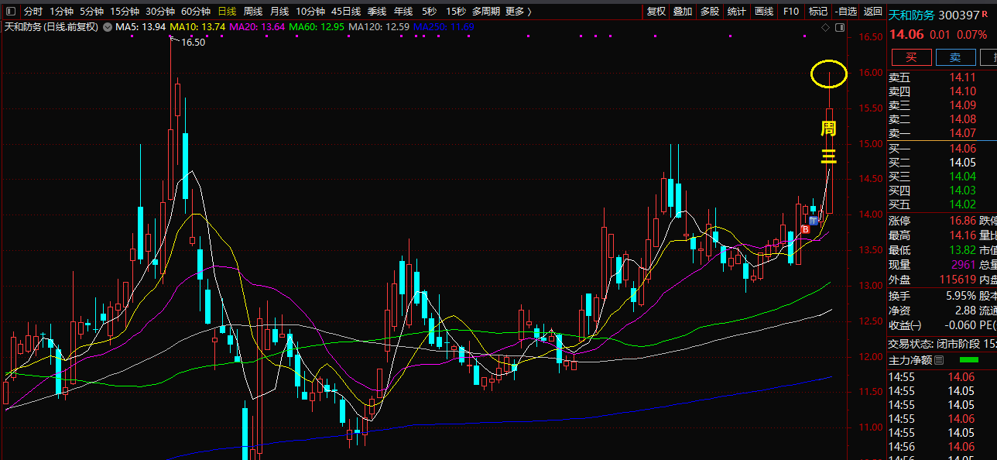
Task: Click the 买一 price 14.06
Action: click(963, 149)
